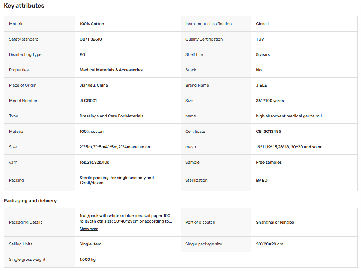Screen dimensions: 361x271
Task: Click the JIELE brand name value
Action: coord(261,85)
